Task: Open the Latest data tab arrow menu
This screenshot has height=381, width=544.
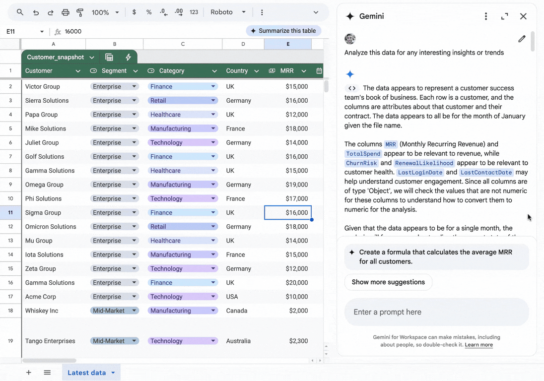Action: (x=113, y=373)
